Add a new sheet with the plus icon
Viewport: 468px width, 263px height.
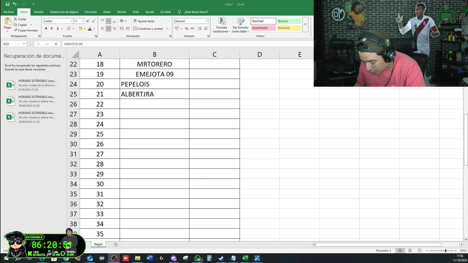click(116, 244)
